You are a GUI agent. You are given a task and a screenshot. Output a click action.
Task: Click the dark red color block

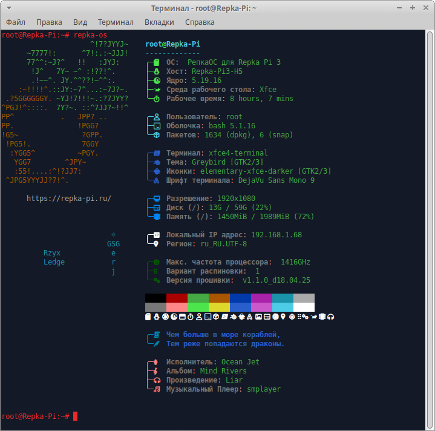coord(177,298)
